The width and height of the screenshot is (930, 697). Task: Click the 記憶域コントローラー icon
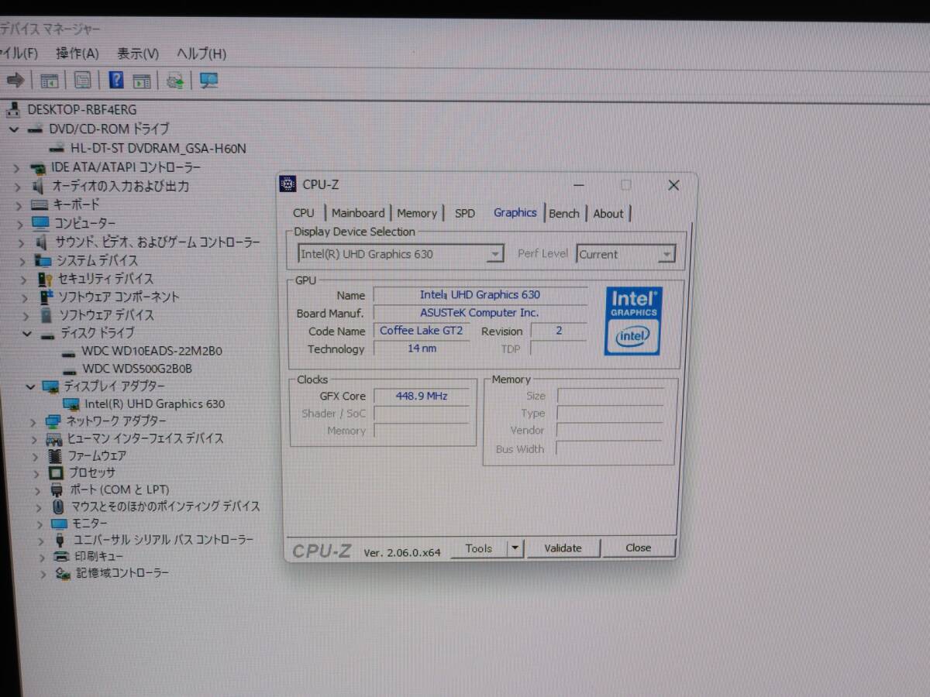click(64, 574)
